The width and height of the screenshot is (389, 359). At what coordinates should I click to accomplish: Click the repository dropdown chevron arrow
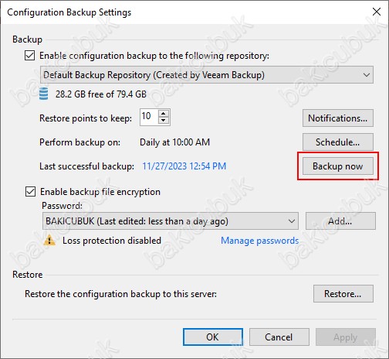pyautogui.click(x=367, y=75)
